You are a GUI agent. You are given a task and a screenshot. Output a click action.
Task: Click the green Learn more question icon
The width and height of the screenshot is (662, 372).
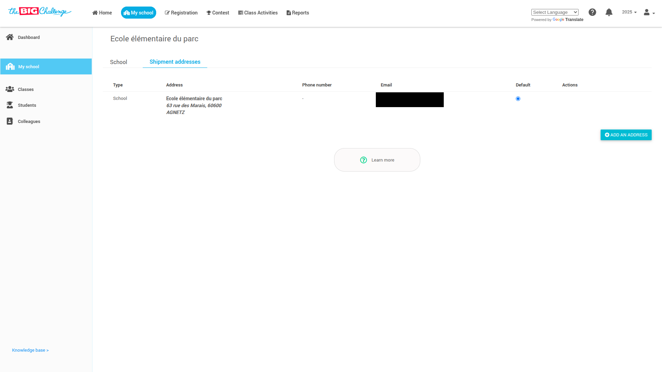pos(363,160)
